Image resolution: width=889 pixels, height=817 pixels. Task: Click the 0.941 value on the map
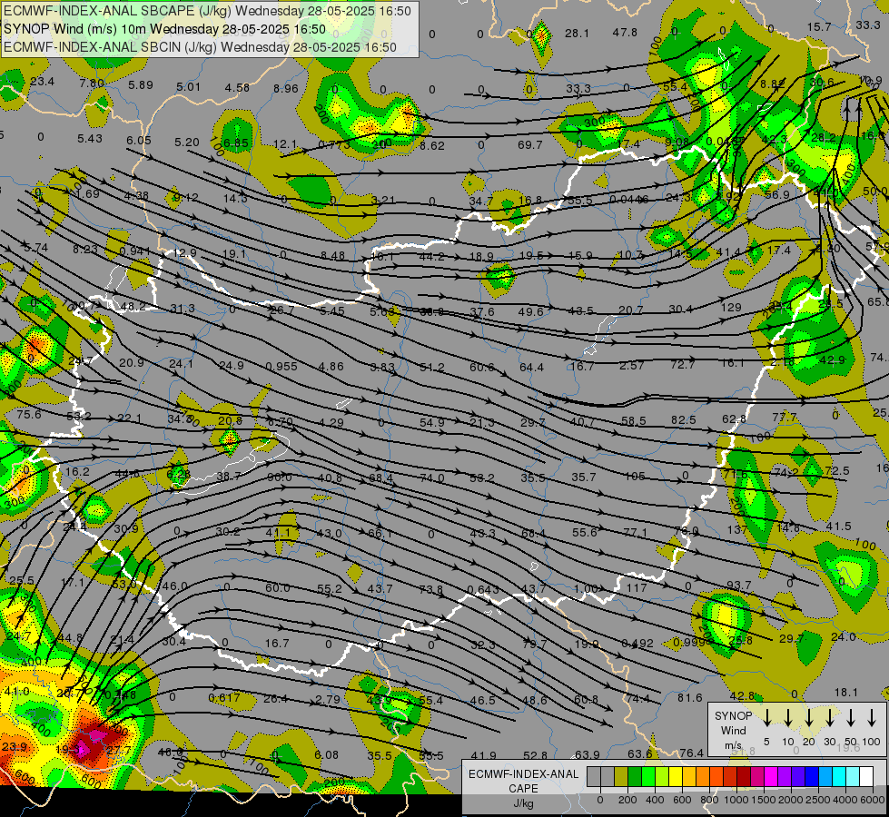135,251
